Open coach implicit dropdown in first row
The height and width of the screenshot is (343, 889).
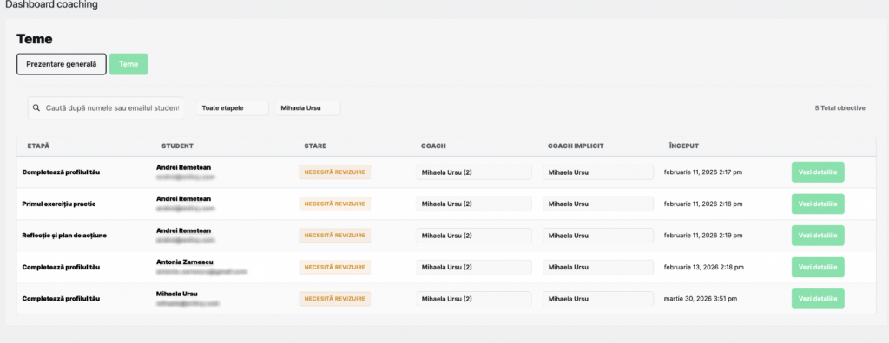coord(598,172)
